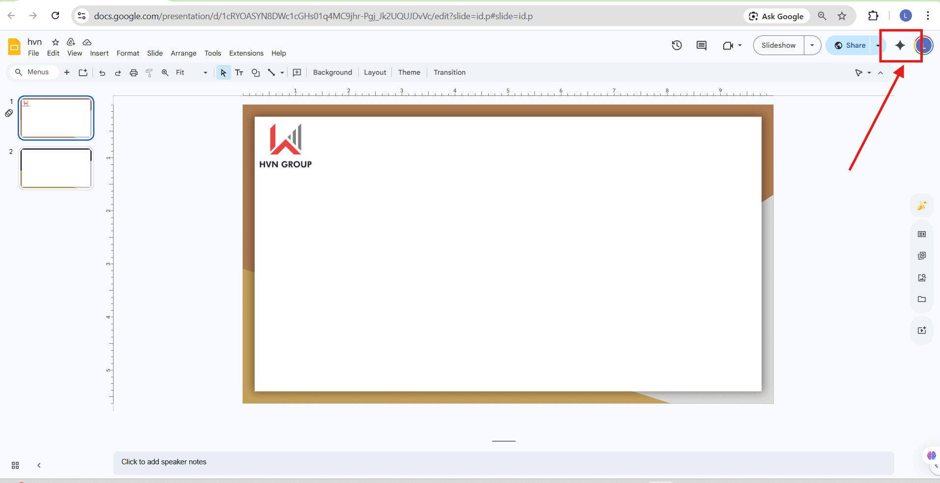This screenshot has width=940, height=483.
Task: Undo the last action
Action: click(102, 72)
